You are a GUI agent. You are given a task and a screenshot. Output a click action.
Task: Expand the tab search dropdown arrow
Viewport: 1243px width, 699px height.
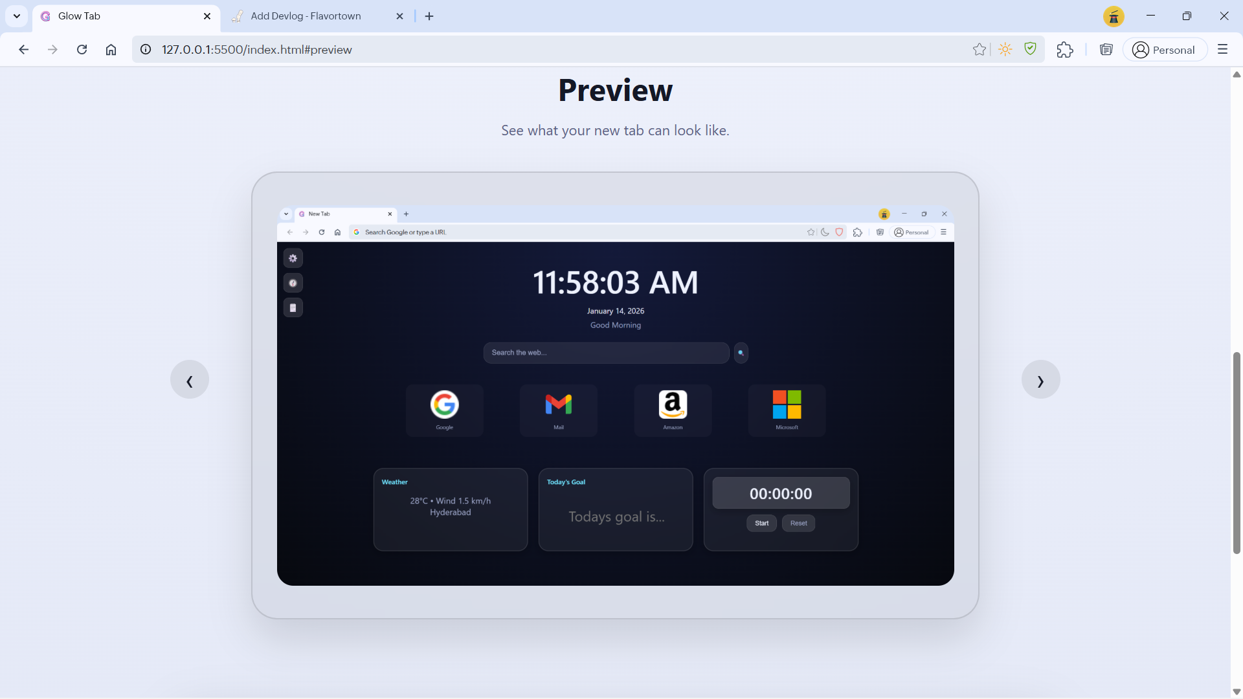coord(17,16)
